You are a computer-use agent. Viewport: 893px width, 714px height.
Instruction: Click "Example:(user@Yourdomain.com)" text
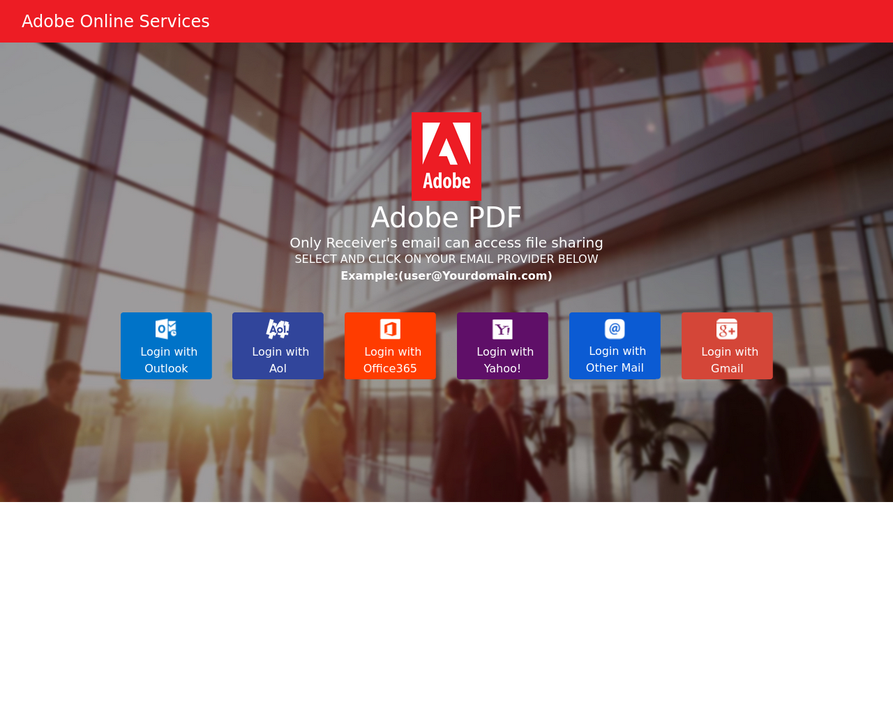[x=446, y=276]
